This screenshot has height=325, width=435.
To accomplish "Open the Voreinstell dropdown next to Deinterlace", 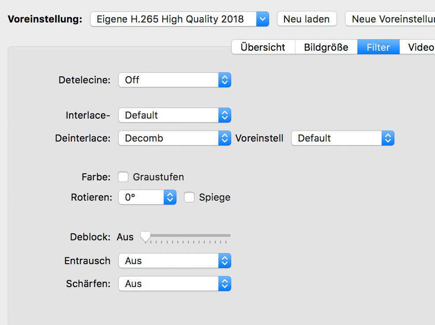I will tap(343, 138).
